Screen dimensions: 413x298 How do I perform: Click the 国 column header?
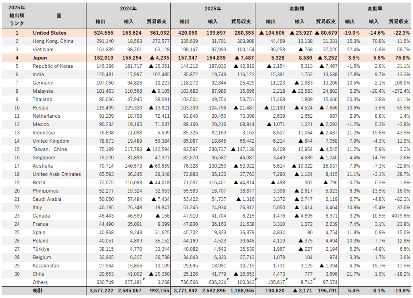59,15
